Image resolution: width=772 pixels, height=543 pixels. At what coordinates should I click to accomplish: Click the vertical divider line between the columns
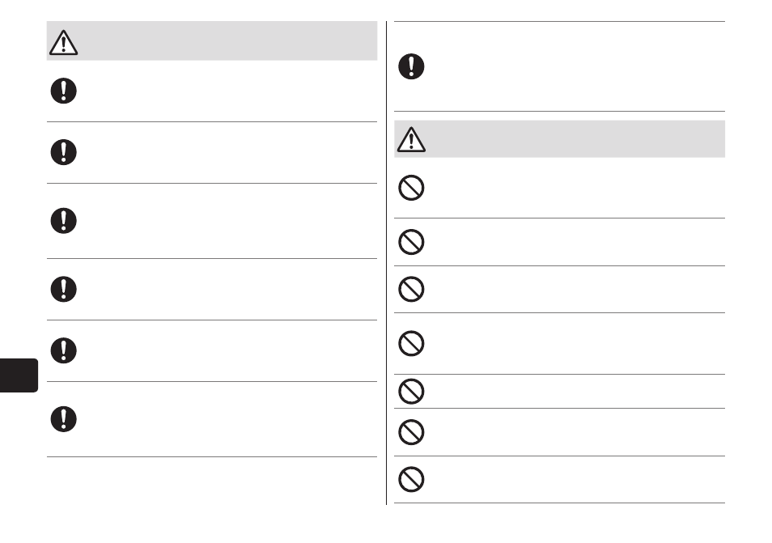pyautogui.click(x=387, y=263)
